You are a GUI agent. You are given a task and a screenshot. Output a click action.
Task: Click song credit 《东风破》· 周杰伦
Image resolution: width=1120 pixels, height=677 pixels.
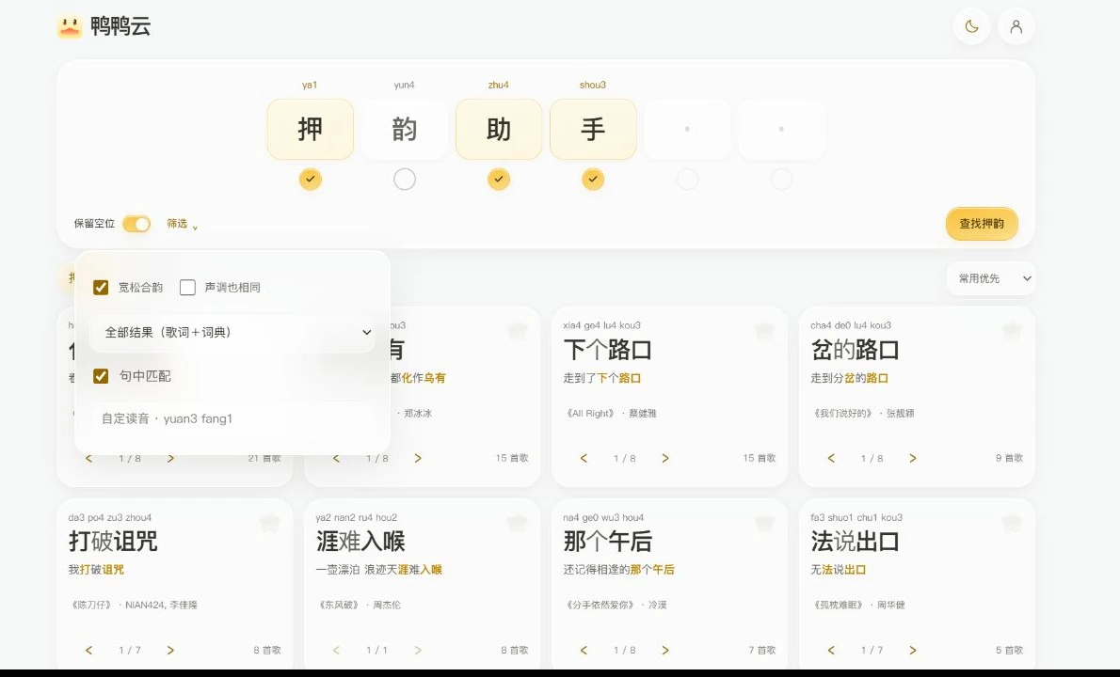359,605
